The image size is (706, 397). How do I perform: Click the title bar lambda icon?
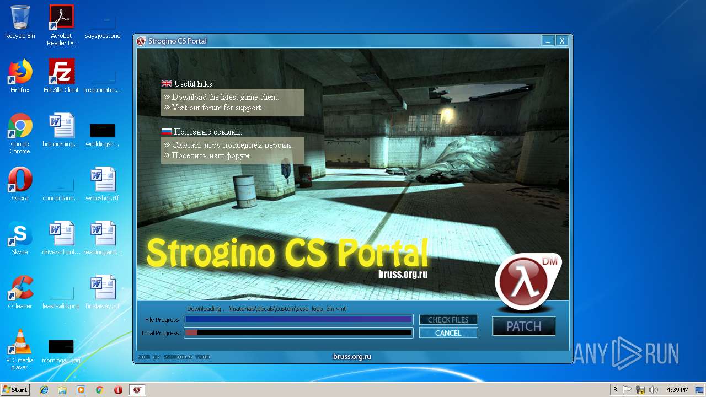[x=141, y=41]
